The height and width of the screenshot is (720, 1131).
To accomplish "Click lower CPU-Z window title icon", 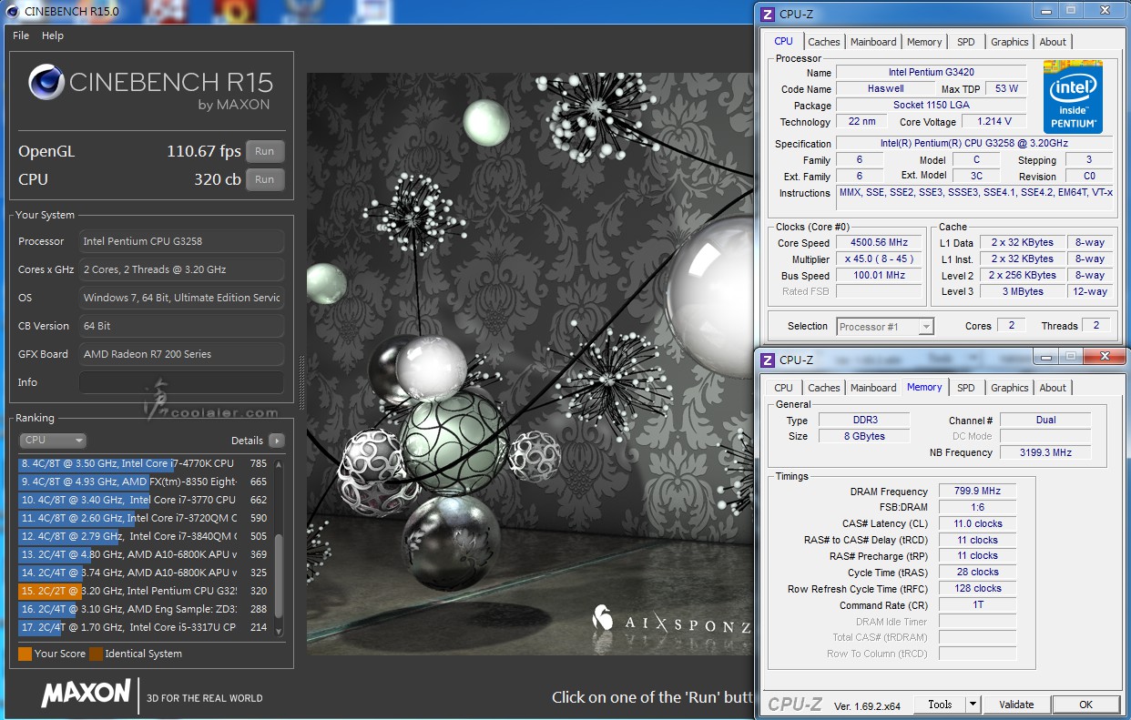I will pos(768,360).
